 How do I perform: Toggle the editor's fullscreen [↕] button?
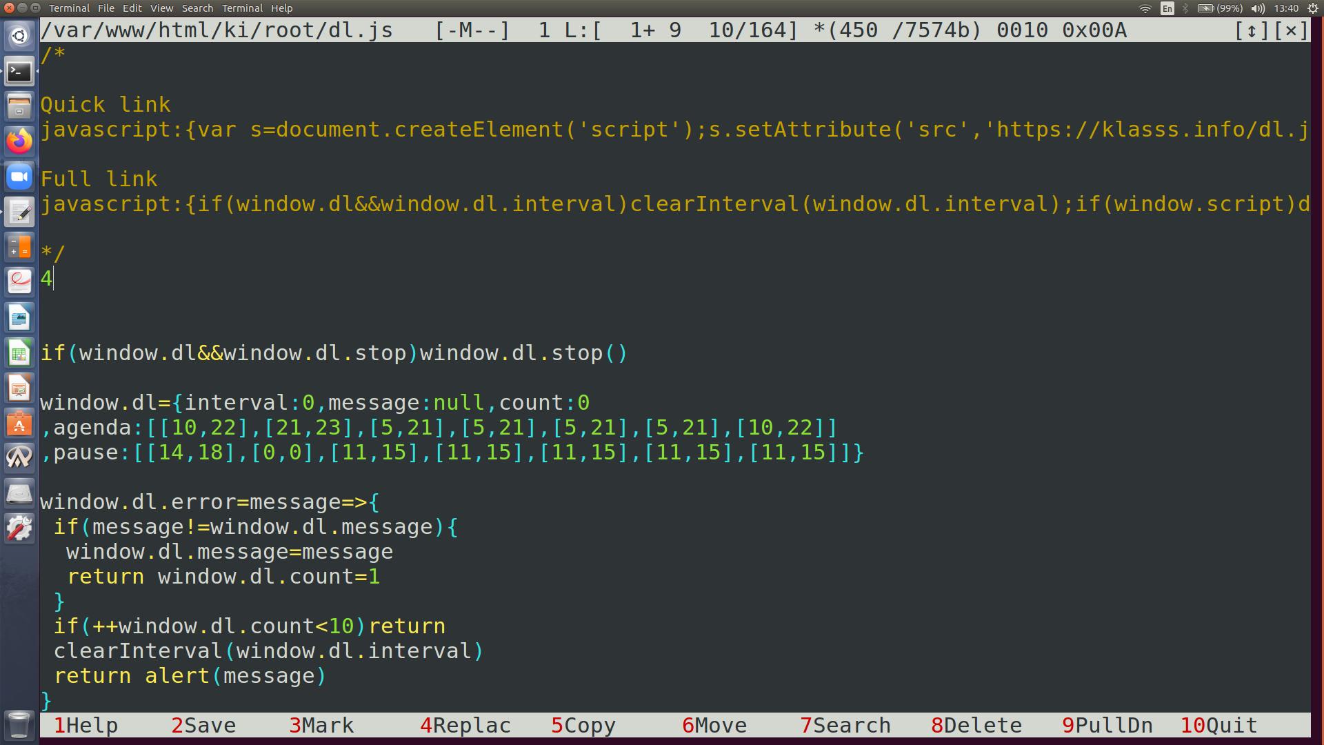click(x=1252, y=30)
